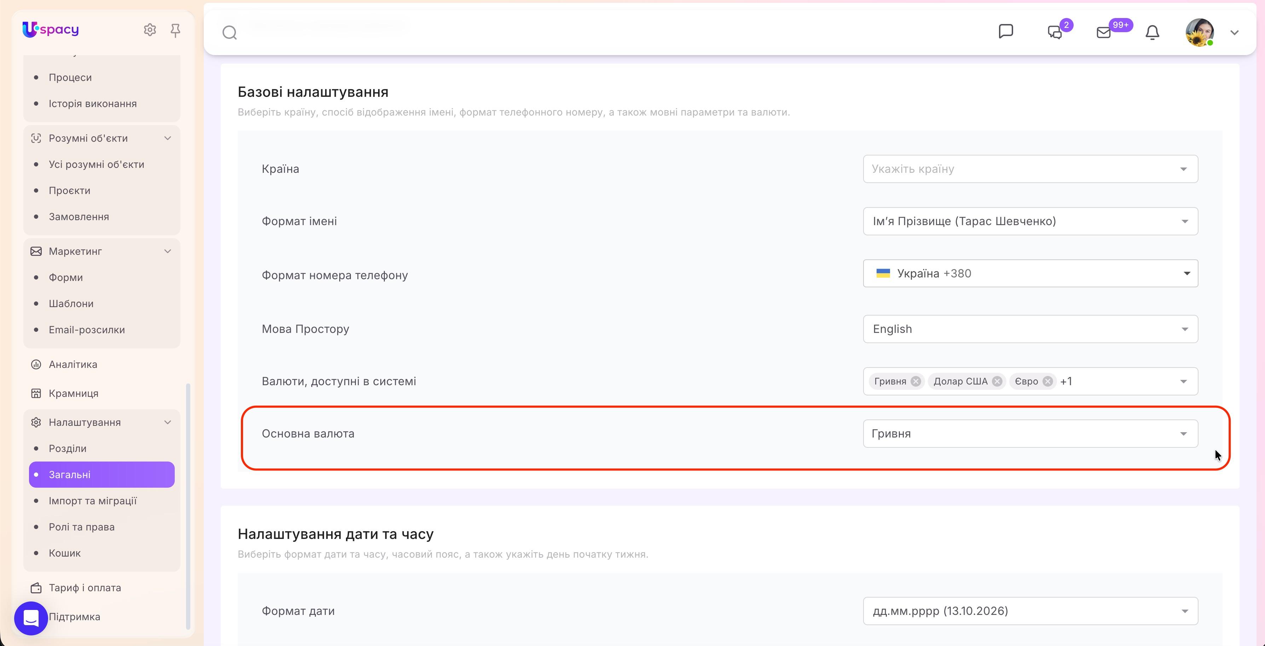This screenshot has width=1265, height=646.
Task: Open discussions icon with badge 2
Action: coord(1055,33)
